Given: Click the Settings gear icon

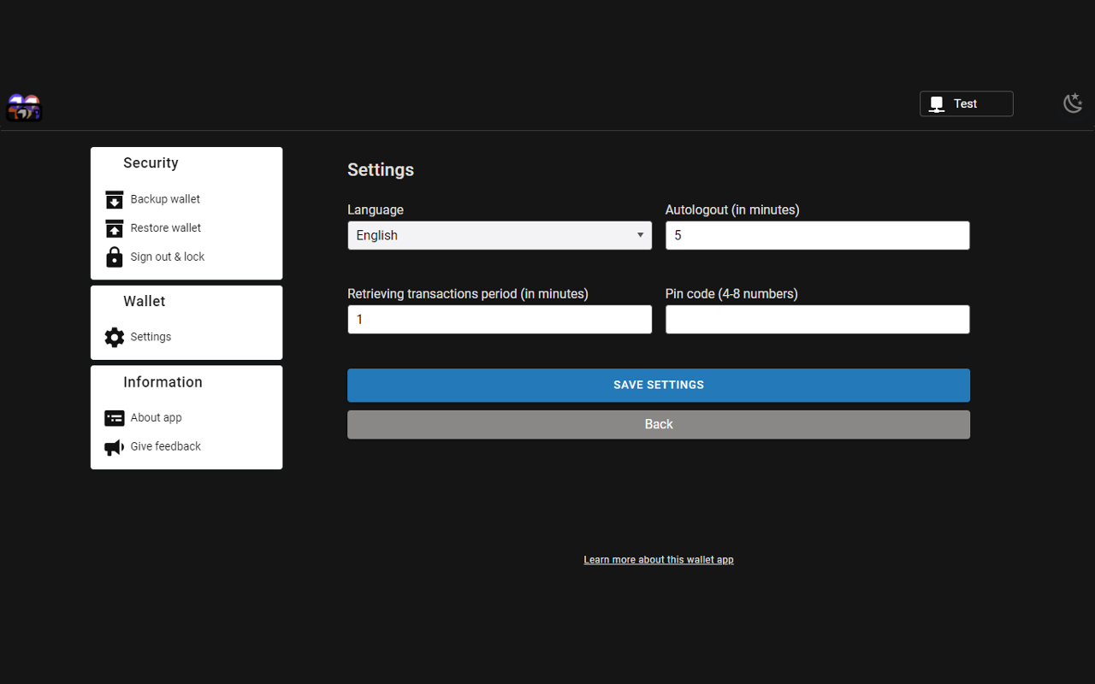Looking at the screenshot, I should [x=115, y=337].
